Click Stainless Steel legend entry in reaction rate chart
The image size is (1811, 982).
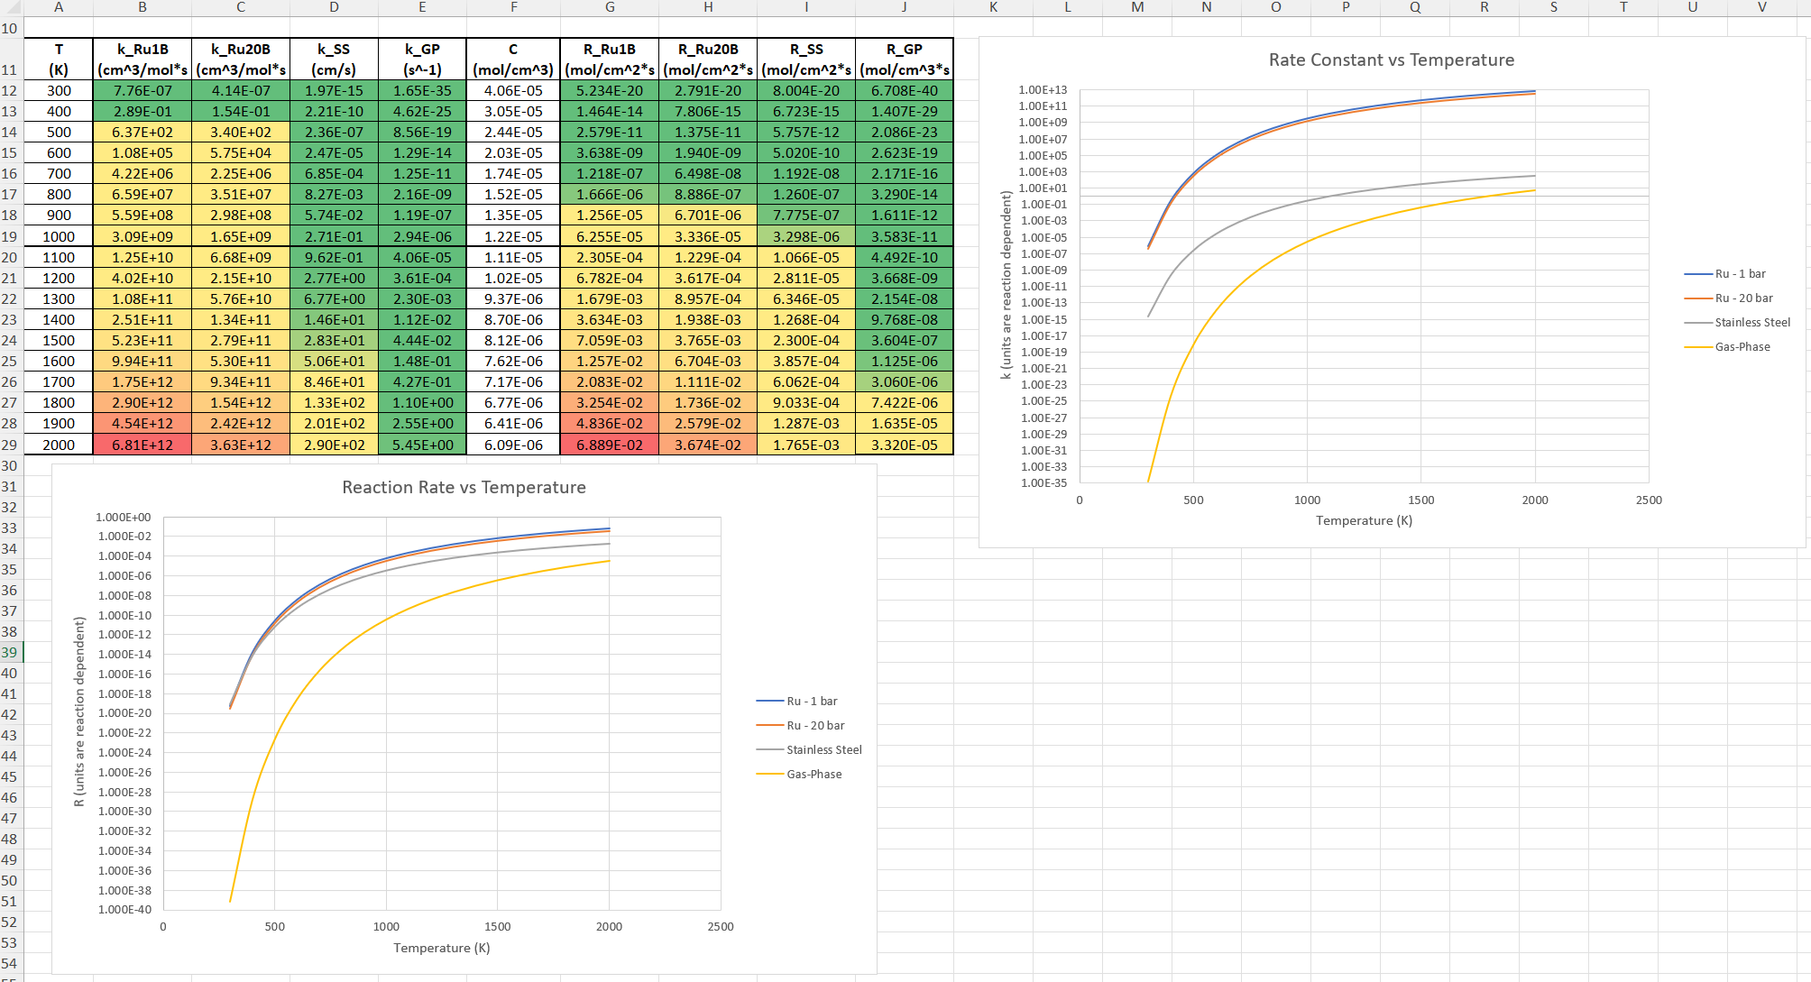[x=823, y=750]
